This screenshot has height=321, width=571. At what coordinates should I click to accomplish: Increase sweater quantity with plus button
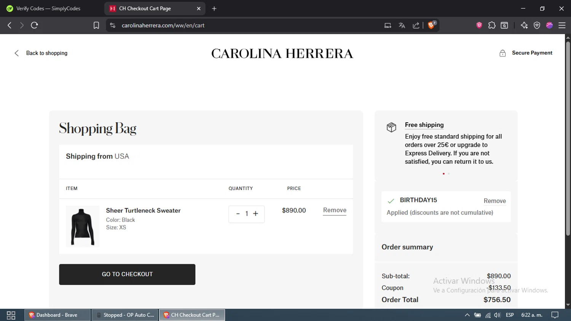(256, 214)
